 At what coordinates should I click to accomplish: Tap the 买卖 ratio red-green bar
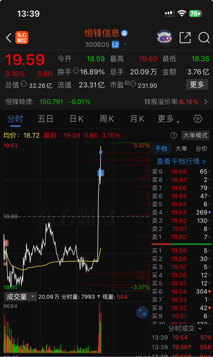click(x=182, y=244)
